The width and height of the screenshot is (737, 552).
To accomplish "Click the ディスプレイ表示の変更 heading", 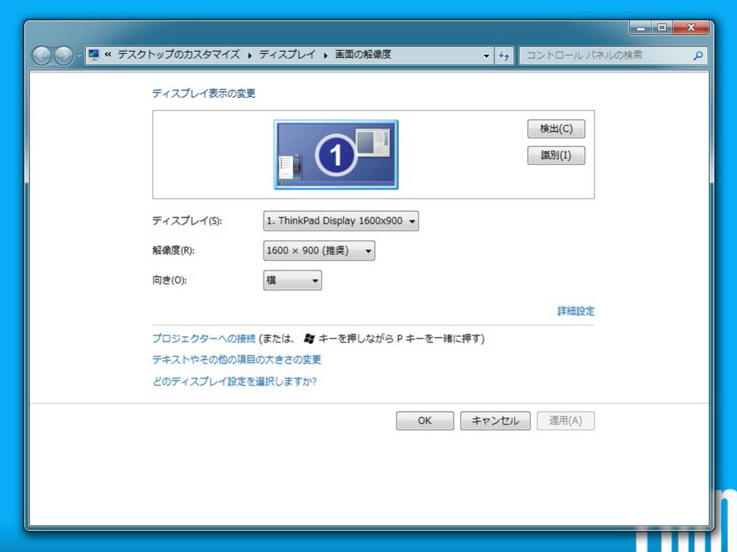I will 204,93.
